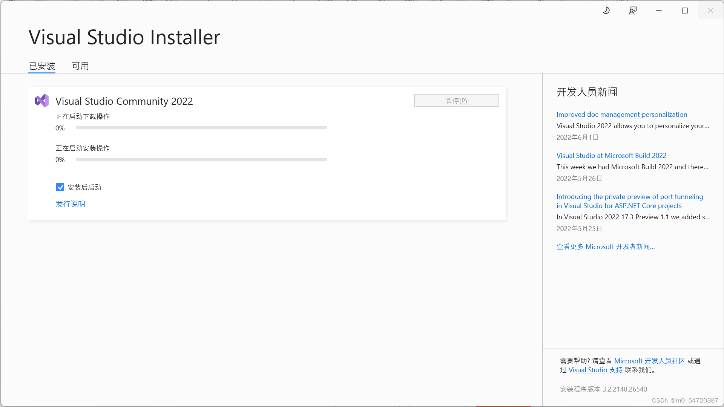The image size is (724, 407).
Task: Maximize the installer window
Action: 685,11
